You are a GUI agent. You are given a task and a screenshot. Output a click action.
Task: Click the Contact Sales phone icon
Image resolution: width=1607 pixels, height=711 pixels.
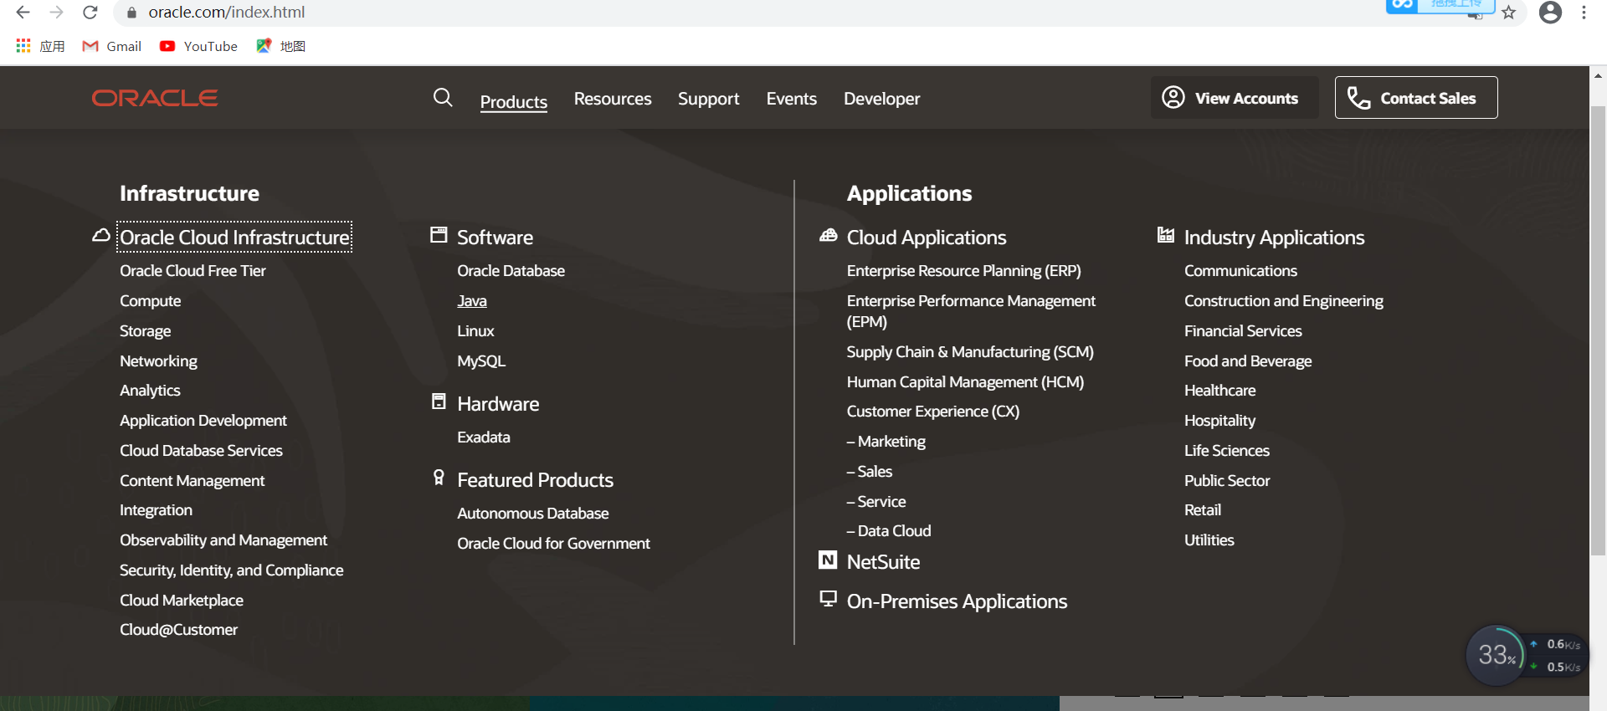(x=1358, y=98)
